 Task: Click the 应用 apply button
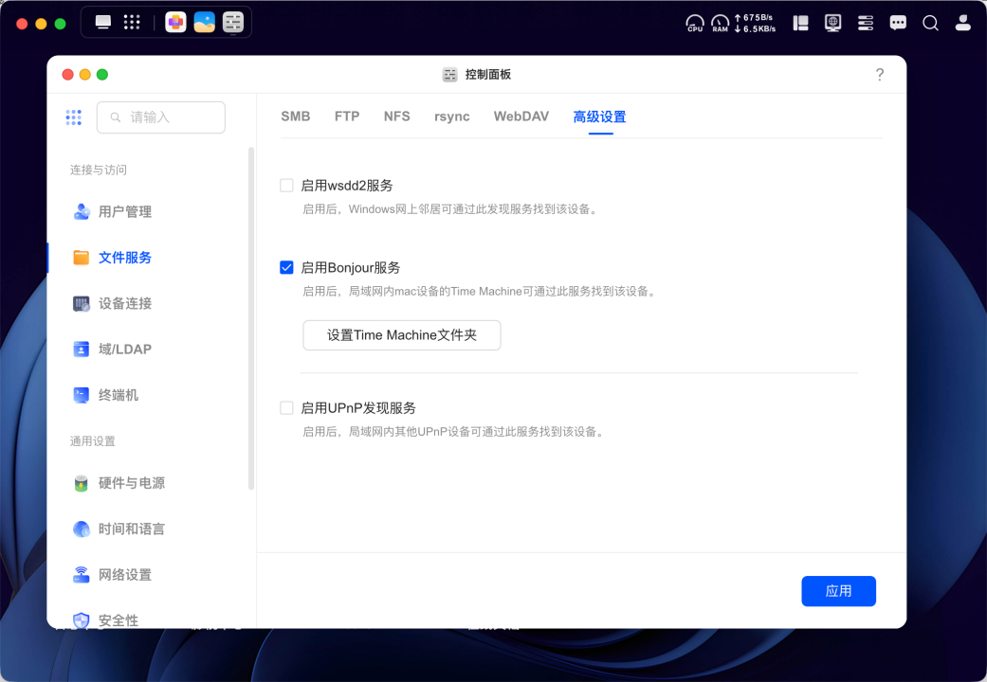click(x=838, y=591)
